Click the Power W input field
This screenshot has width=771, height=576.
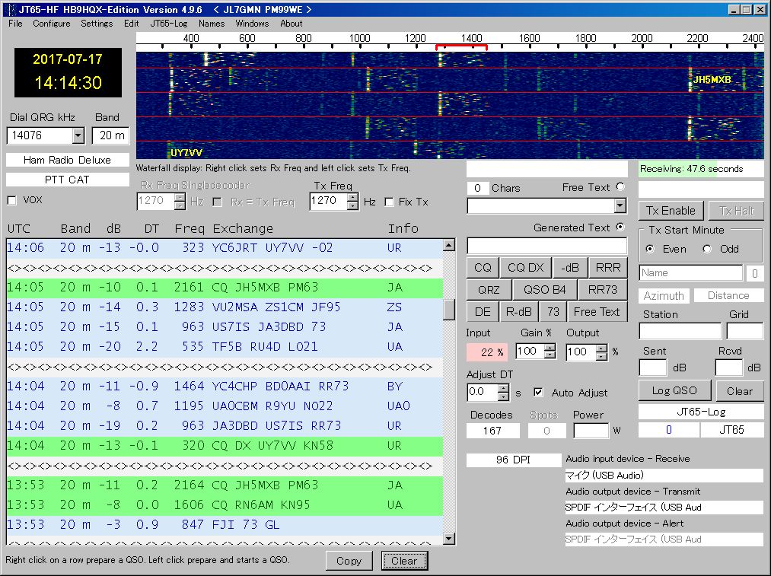pyautogui.click(x=591, y=431)
